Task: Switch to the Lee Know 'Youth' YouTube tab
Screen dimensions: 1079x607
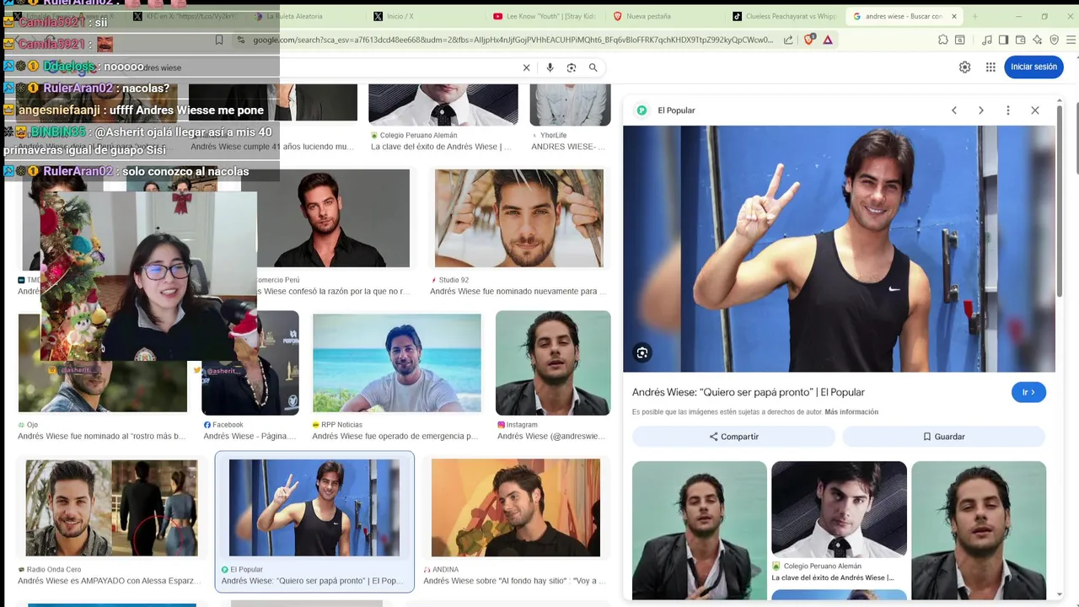Action: (x=546, y=16)
